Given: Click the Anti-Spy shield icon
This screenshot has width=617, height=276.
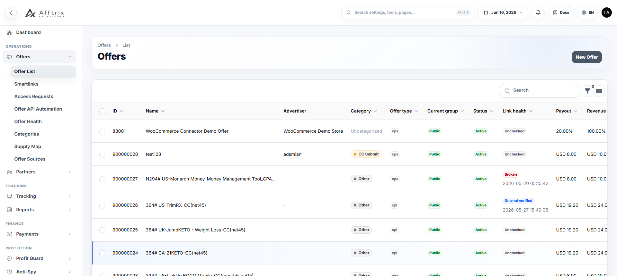Looking at the screenshot, I should click(x=9, y=272).
